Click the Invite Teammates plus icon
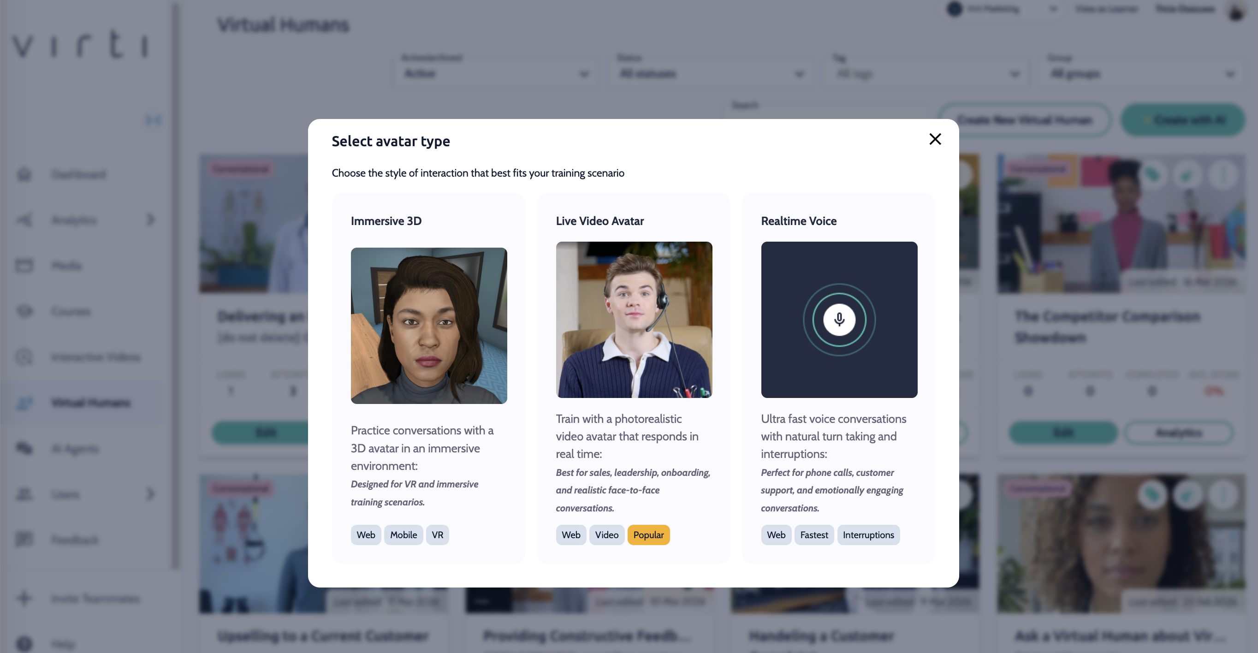 (x=24, y=598)
